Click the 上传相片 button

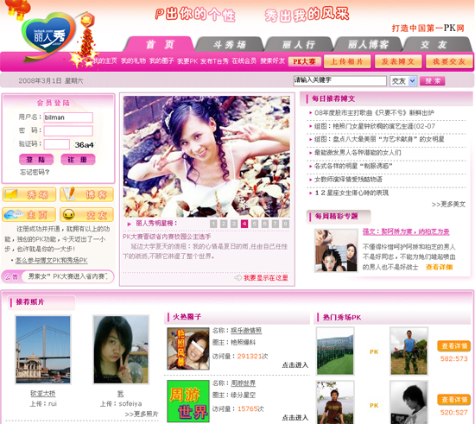pyautogui.click(x=347, y=61)
